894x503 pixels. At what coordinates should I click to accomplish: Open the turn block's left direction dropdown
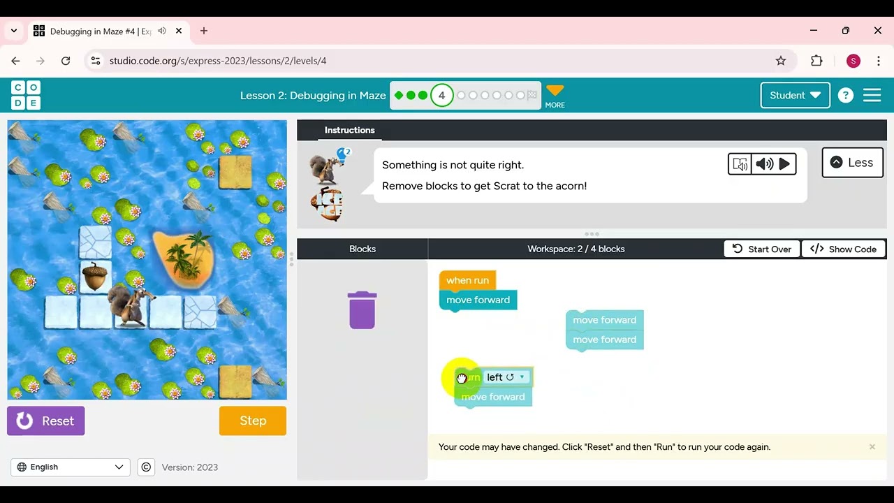point(506,377)
